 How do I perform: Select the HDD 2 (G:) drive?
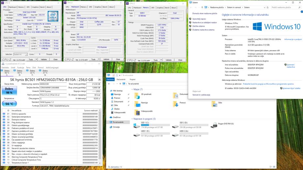[190, 134]
